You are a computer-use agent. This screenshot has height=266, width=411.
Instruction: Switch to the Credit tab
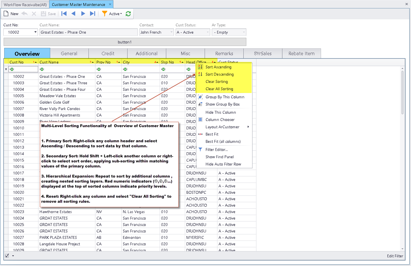pos(108,53)
